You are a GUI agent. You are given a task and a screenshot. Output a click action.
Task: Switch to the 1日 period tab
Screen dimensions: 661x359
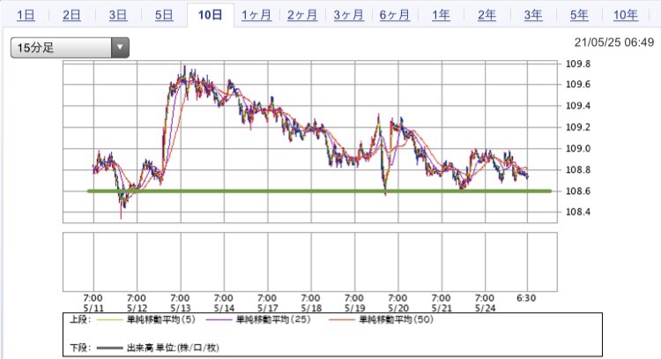(x=26, y=15)
